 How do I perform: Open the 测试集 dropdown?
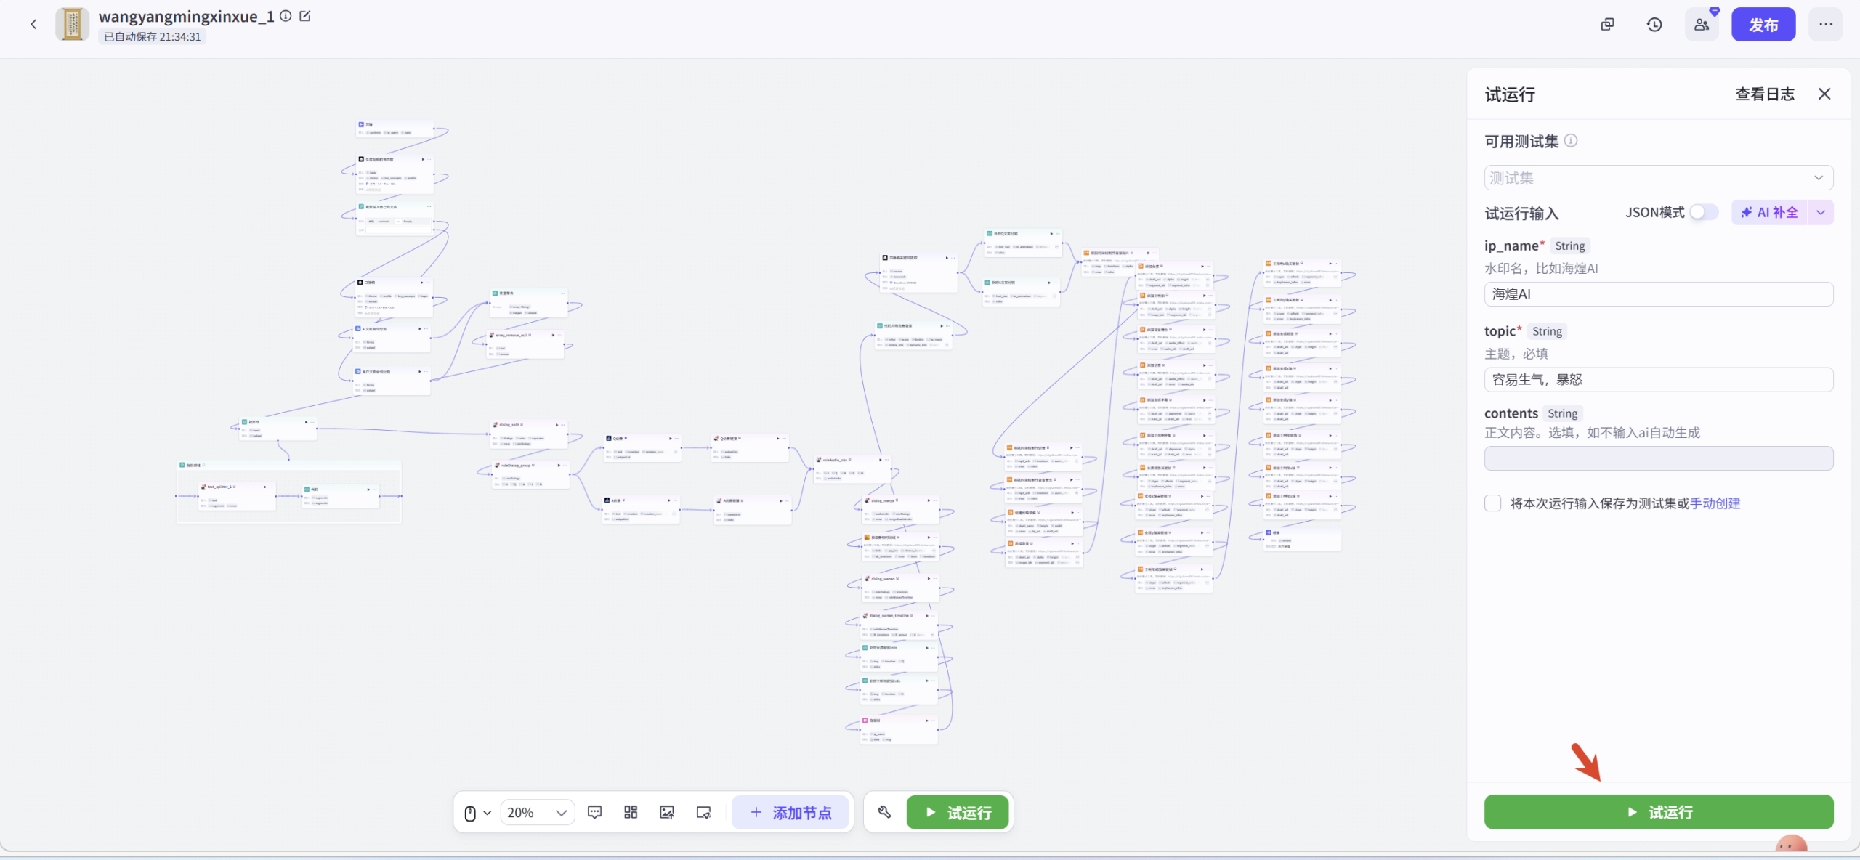[1658, 178]
